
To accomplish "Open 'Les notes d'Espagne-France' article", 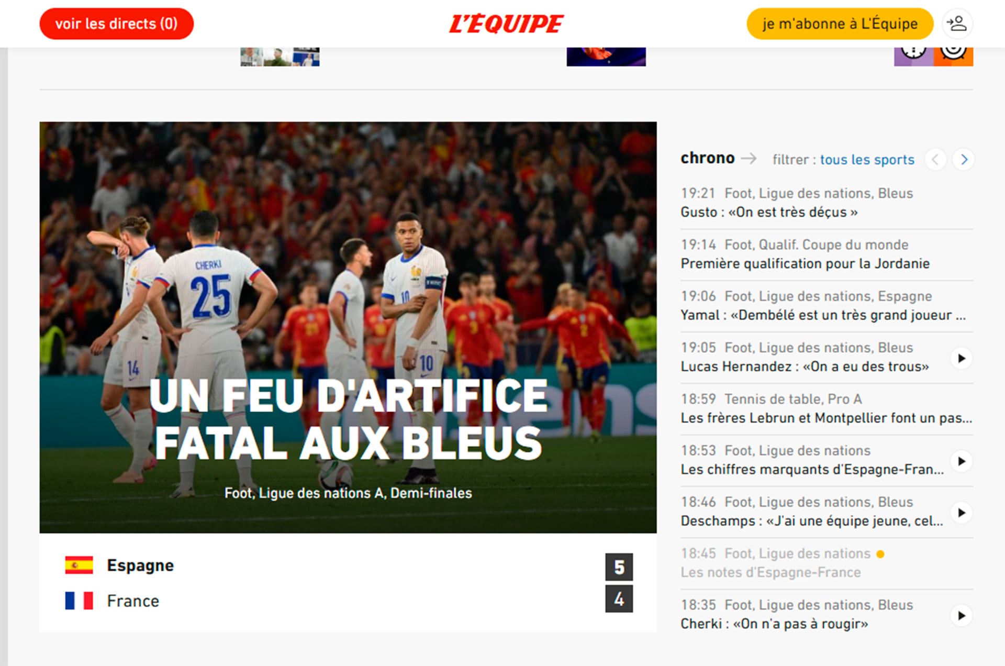I will click(770, 572).
